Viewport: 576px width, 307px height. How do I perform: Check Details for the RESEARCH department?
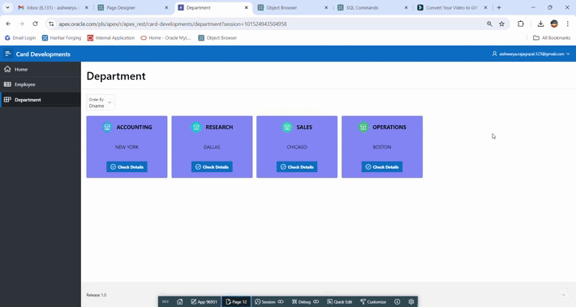[212, 167]
